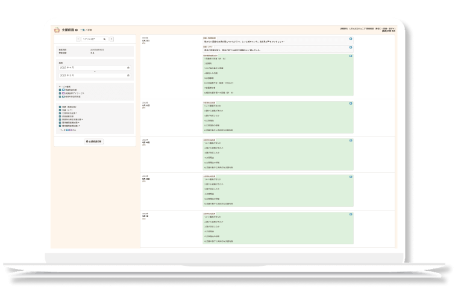This screenshot has height=287, width=458.
Task: Click blue icon on 5月11日 green record
Action: [351, 177]
